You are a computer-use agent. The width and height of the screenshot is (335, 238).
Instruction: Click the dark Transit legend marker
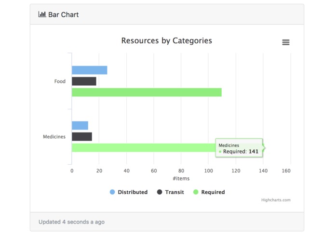(x=160, y=192)
